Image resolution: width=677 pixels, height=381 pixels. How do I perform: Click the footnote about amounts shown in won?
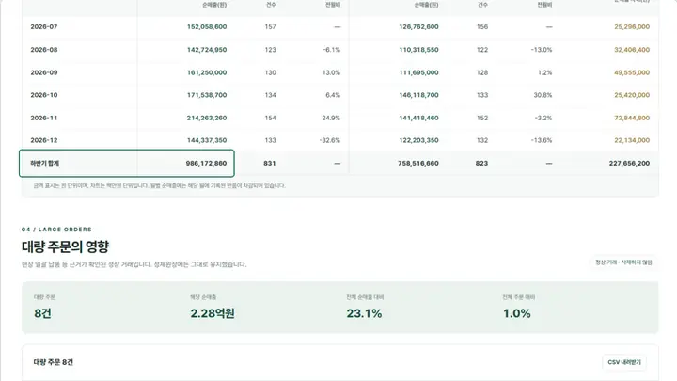tap(159, 185)
